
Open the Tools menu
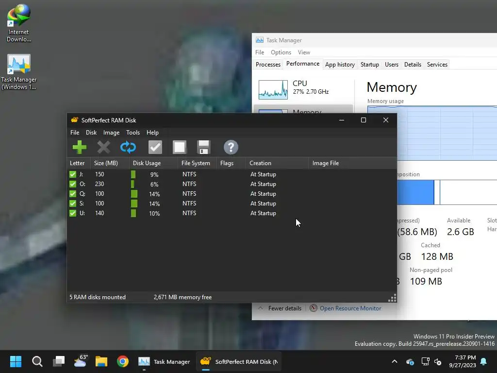coord(133,133)
